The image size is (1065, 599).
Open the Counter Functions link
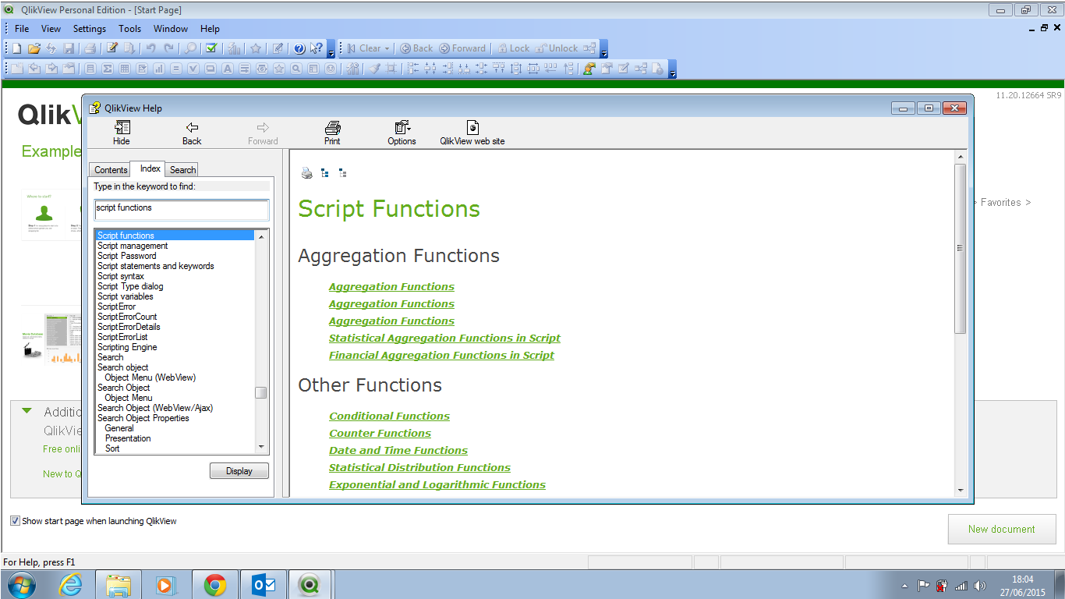[380, 434]
